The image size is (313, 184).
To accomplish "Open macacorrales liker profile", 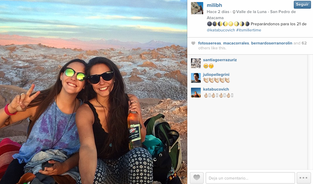I will (236, 43).
